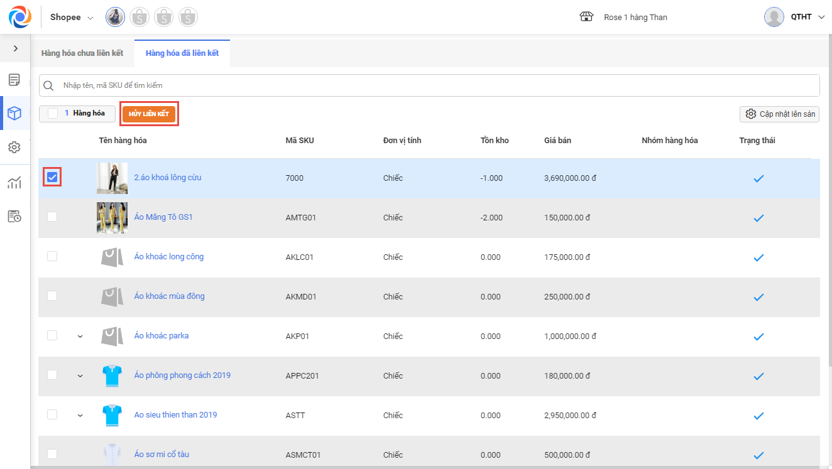Expand the Áo khoác parka row
832x469 pixels.
coord(80,337)
